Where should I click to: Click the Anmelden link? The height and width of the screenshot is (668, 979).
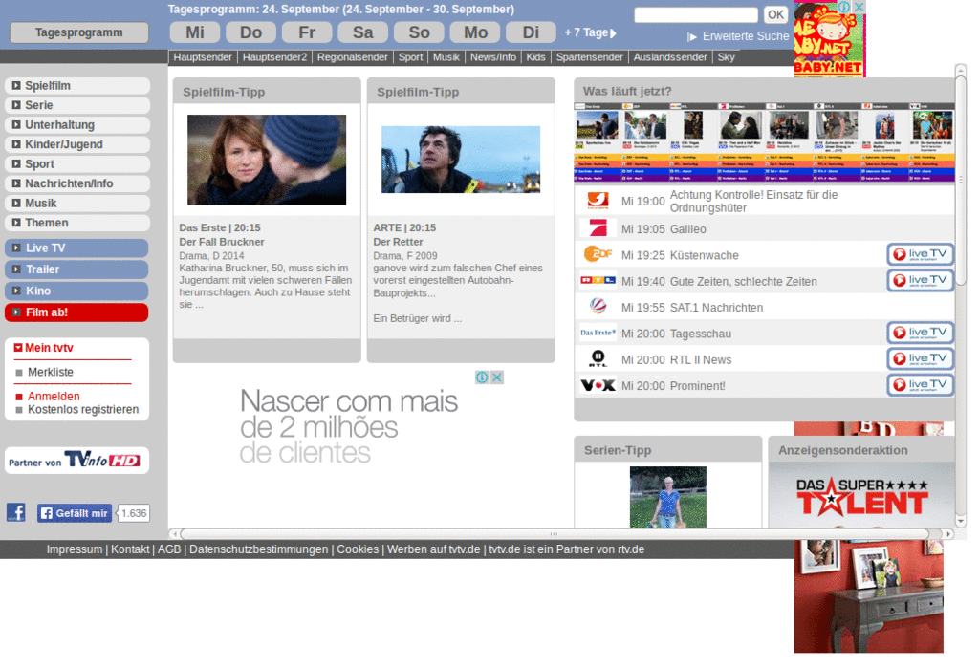[x=54, y=397]
